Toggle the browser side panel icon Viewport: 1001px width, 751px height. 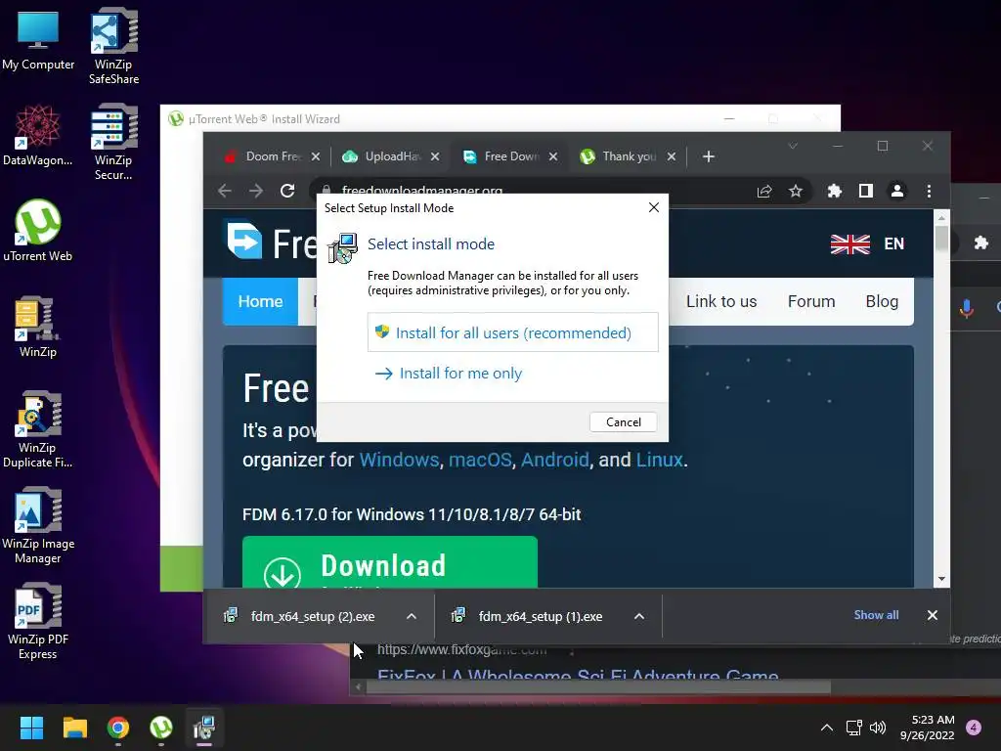[x=866, y=191]
